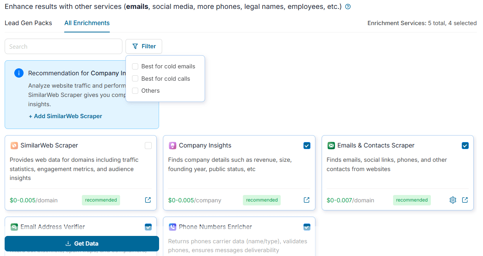Click the Phone Numbers Enricher title
Image resolution: width=483 pixels, height=256 pixels.
coord(215,227)
